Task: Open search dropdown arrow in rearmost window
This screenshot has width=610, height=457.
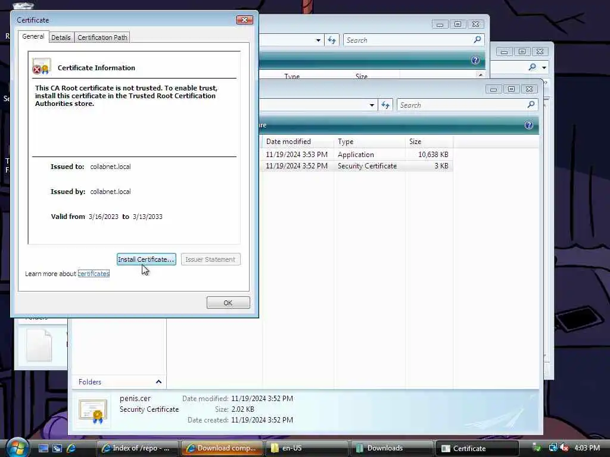Action: point(544,67)
